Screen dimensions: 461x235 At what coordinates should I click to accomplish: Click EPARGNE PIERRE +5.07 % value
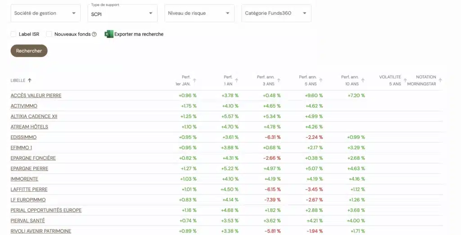pos(314,168)
